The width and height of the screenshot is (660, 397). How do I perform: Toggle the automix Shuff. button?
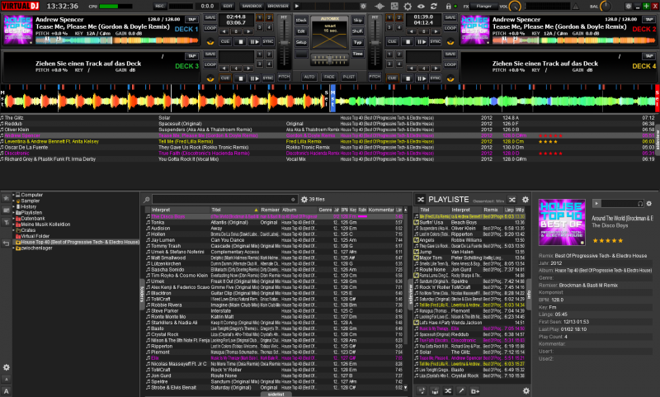[358, 31]
